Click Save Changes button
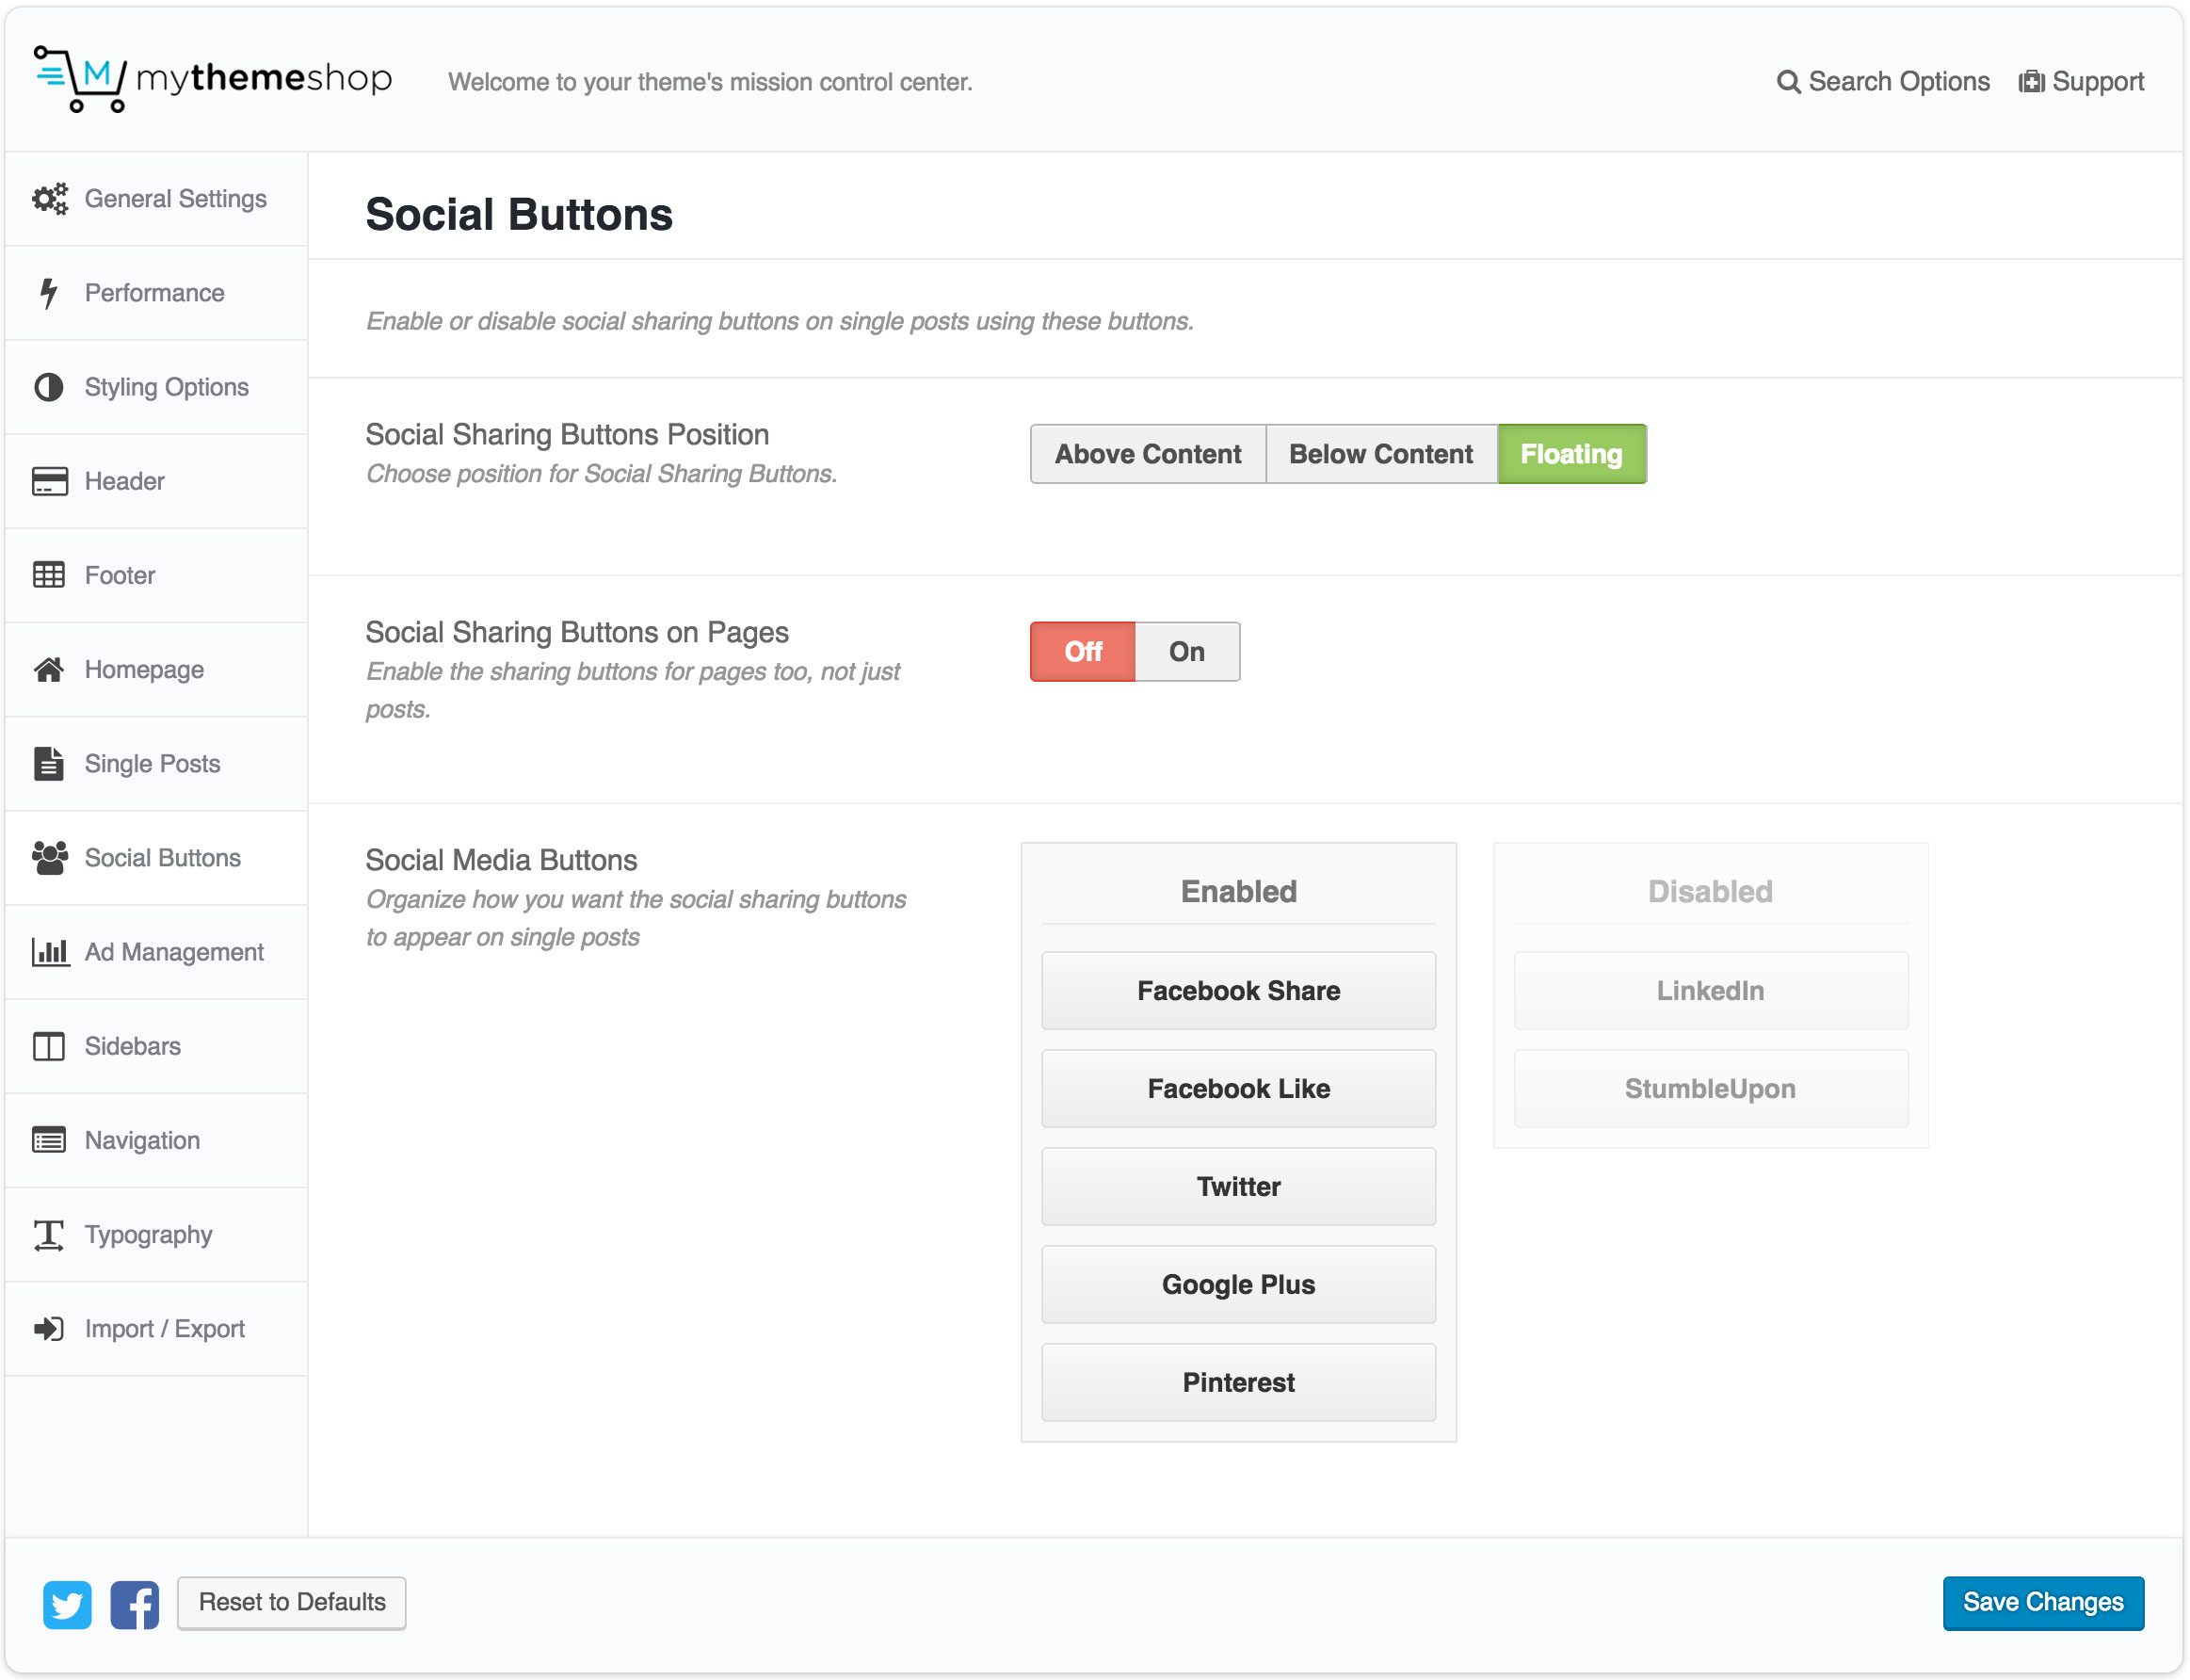The height and width of the screenshot is (1680, 2190). (2043, 1603)
